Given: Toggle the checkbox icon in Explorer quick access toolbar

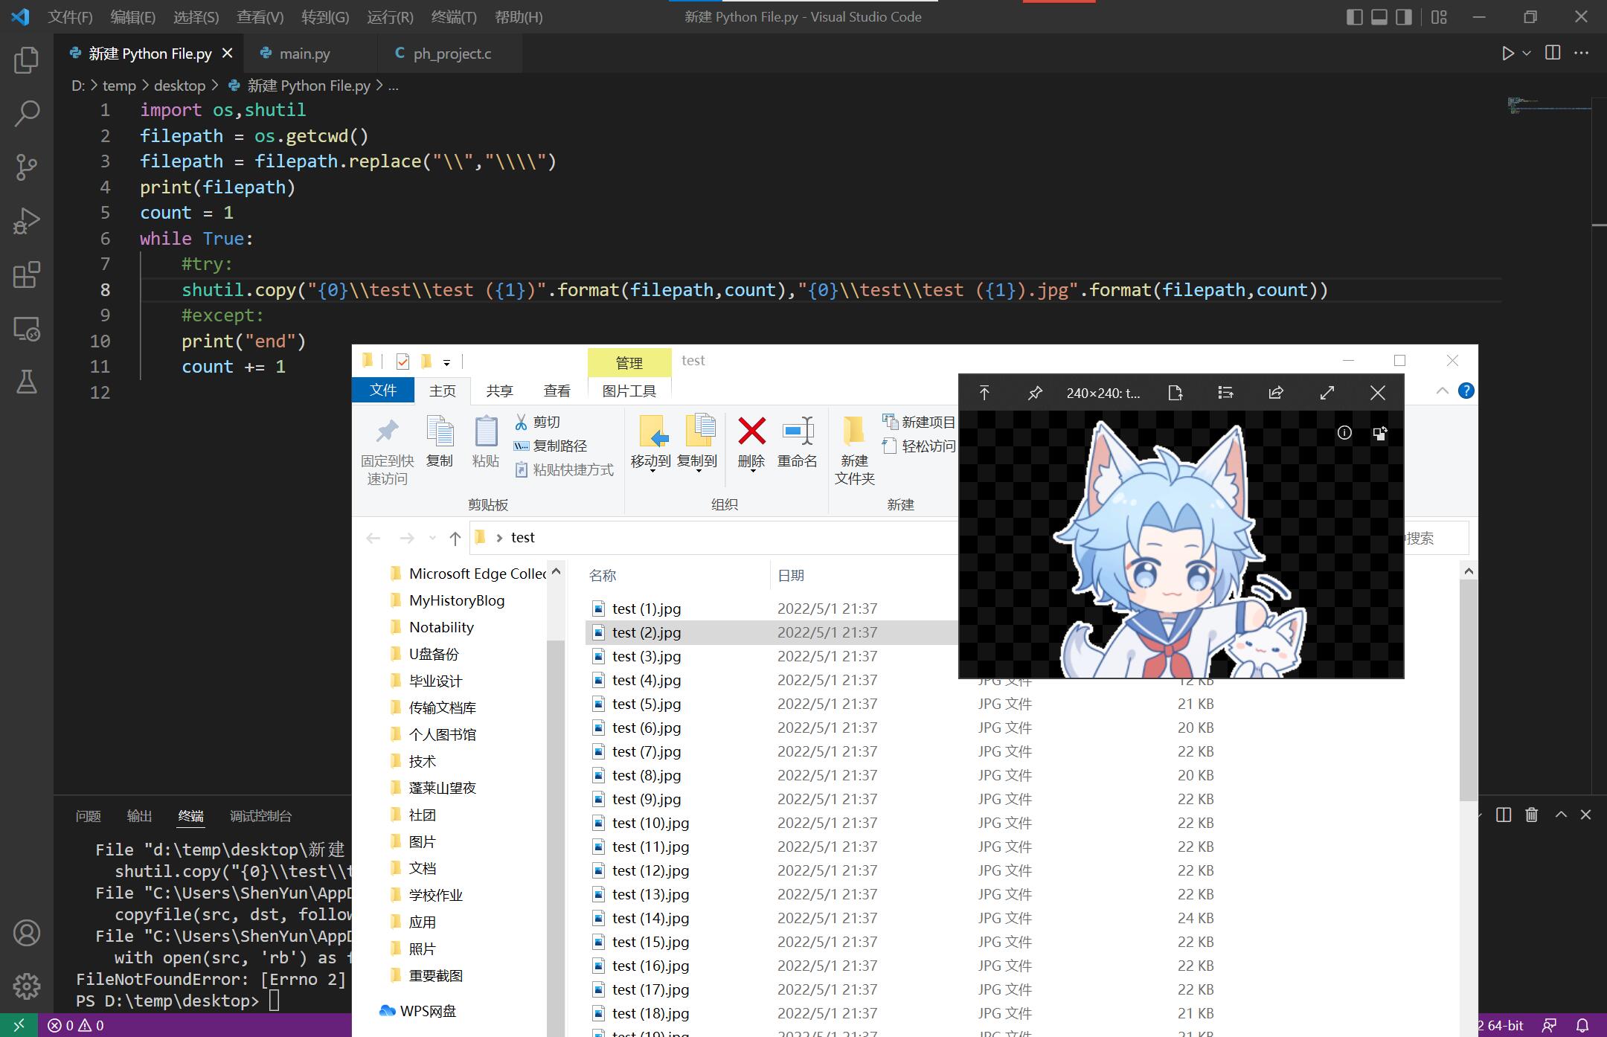Looking at the screenshot, I should click(x=402, y=362).
